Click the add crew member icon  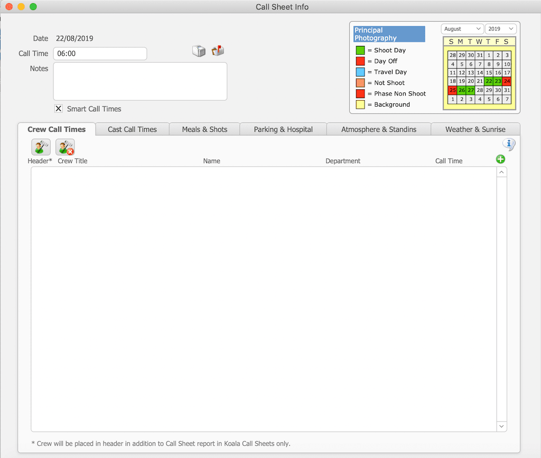[x=41, y=147]
